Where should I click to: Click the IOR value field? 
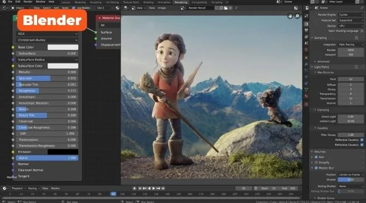click(x=47, y=134)
